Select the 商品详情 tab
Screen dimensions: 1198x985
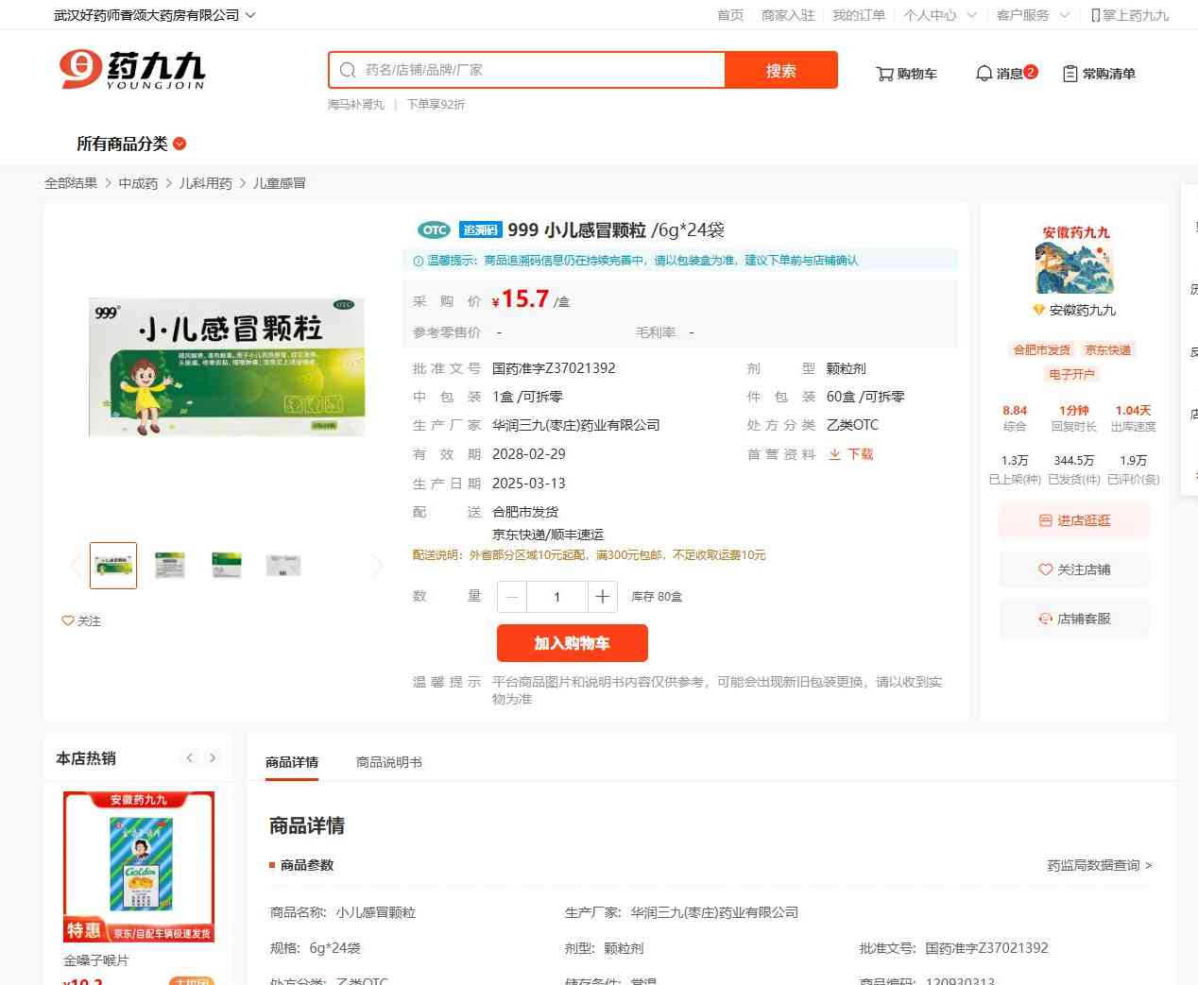(292, 762)
